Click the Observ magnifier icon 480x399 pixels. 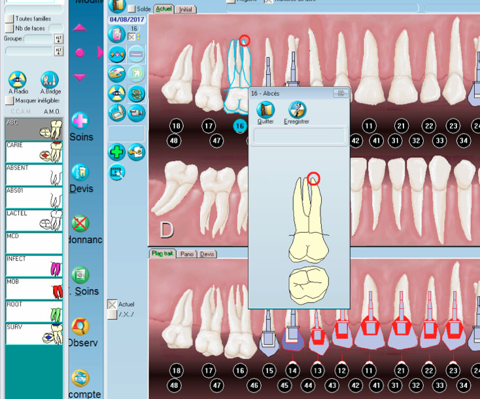point(80,326)
